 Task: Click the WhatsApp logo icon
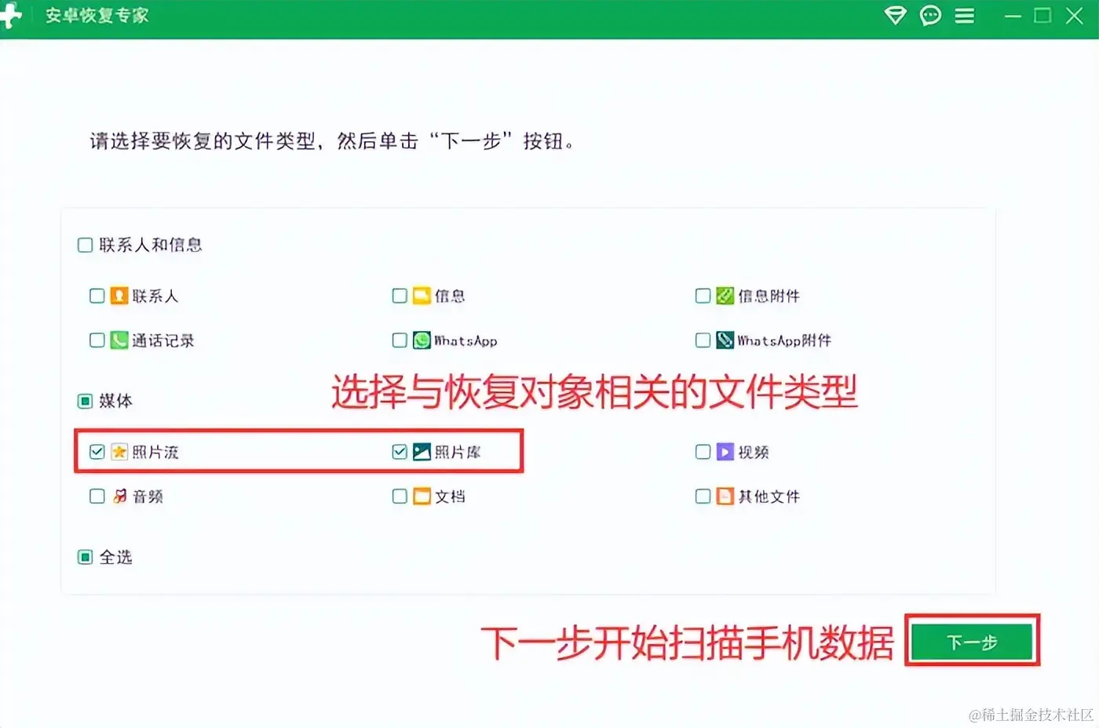[422, 340]
